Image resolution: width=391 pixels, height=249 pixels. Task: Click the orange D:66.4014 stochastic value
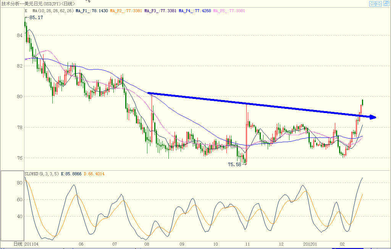94,174
